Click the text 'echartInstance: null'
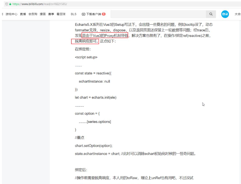The width and height of the screenshot is (241, 184). 94,81
